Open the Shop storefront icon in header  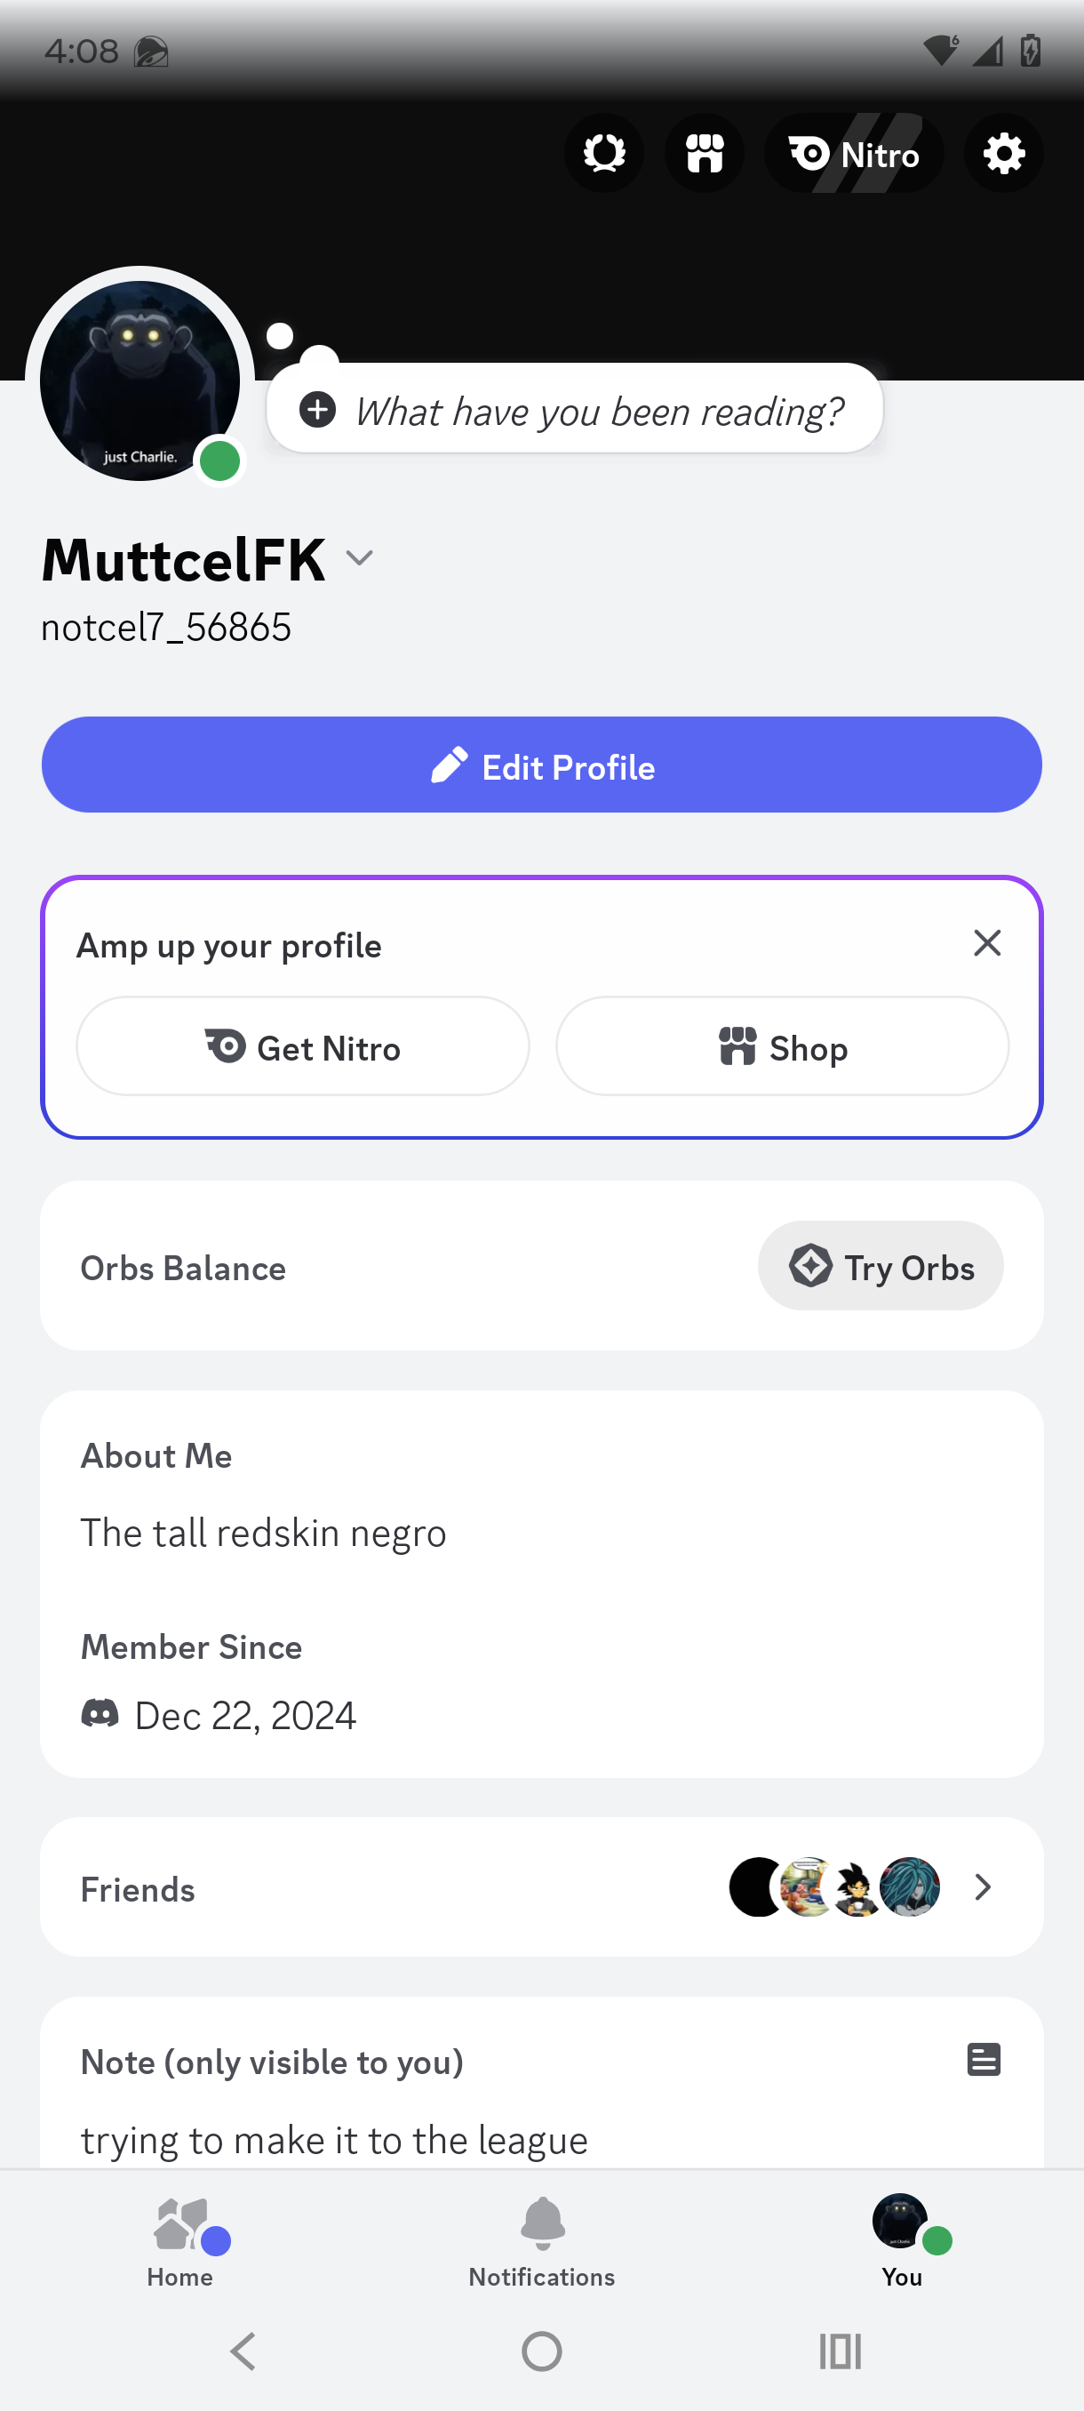click(705, 154)
